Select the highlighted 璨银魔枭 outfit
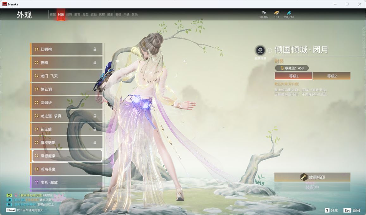Screen dimensions: 366x215 [x=66, y=156]
